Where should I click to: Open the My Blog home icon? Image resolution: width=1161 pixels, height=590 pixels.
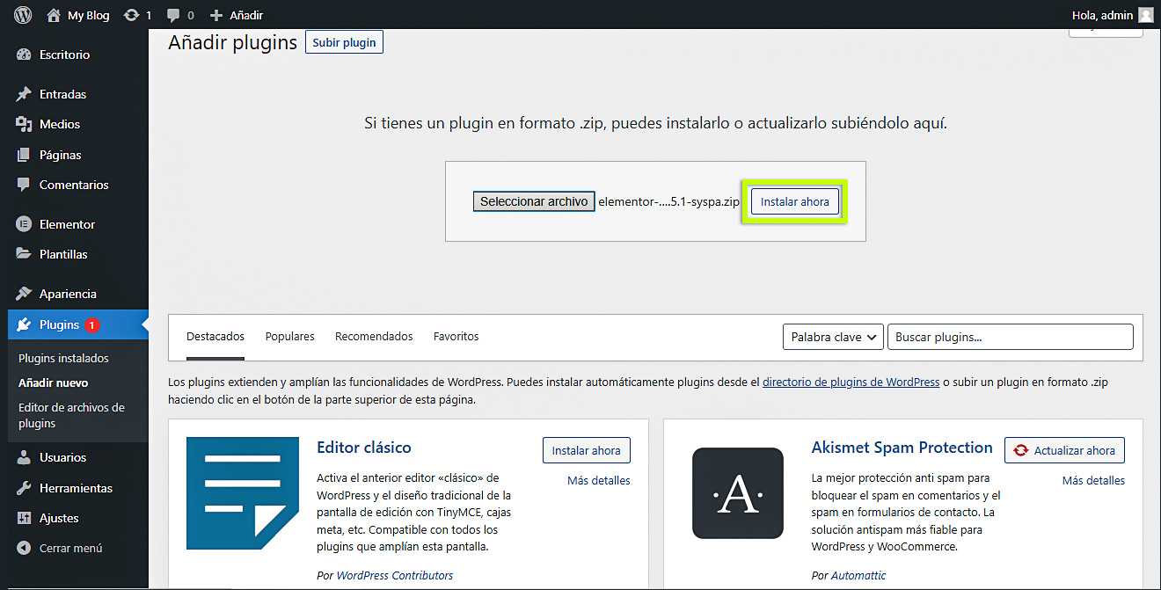54,15
